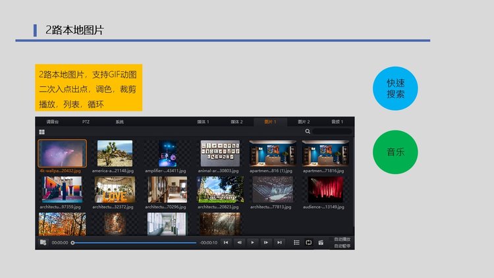Open the 媒体 1 tab

(203, 122)
